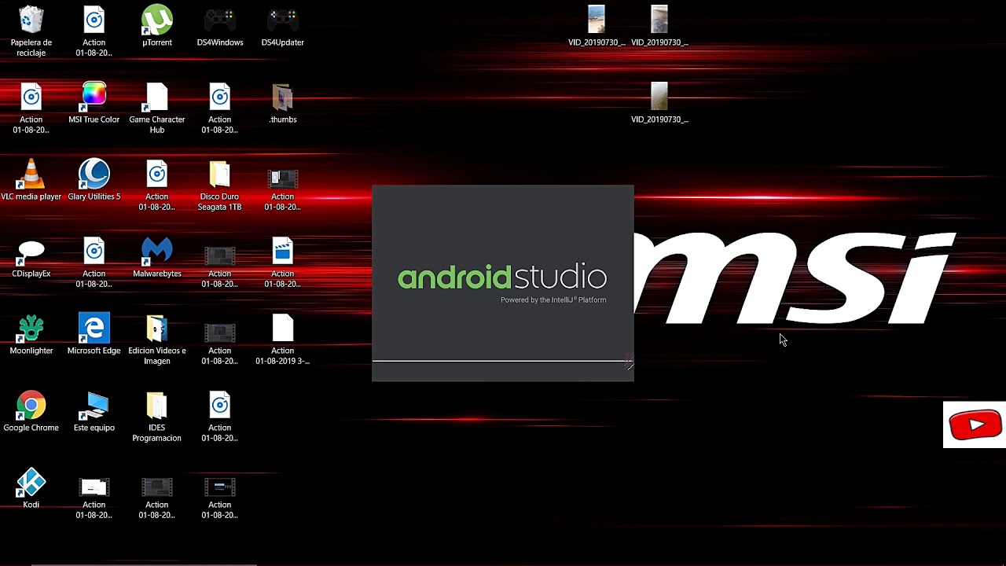1006x566 pixels.
Task: Open the Microsoft Edge shortcut
Action: 94,328
